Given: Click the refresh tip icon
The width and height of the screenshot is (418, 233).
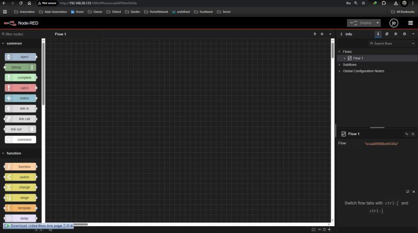Looking at the screenshot, I should (x=408, y=192).
